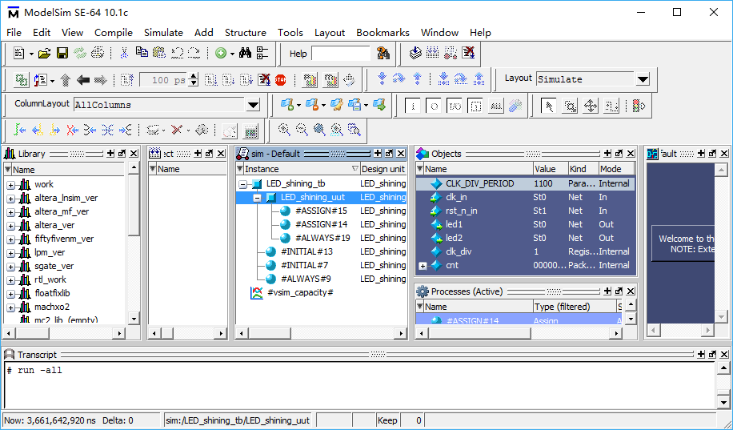This screenshot has height=430, width=733.
Task: Increase run length with stepper up arrow
Action: [x=194, y=76]
